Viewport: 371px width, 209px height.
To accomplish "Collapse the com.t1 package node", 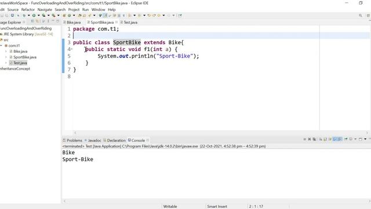I will (1, 45).
